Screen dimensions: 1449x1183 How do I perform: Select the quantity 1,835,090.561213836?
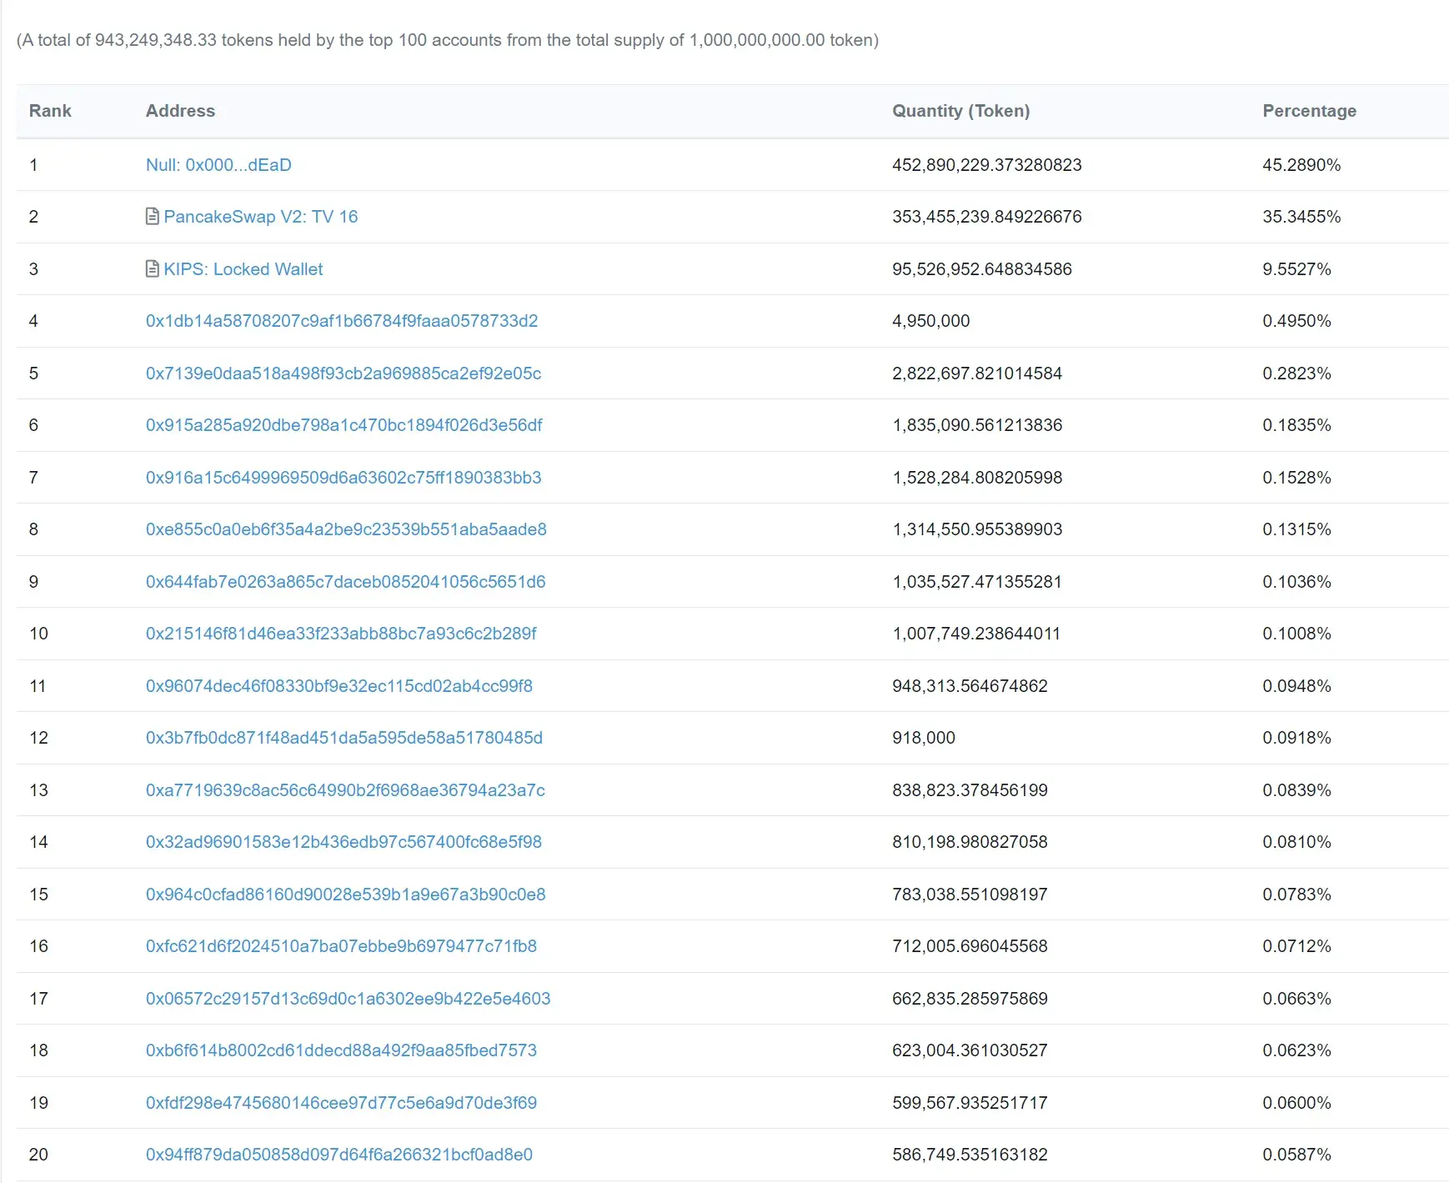(x=977, y=425)
